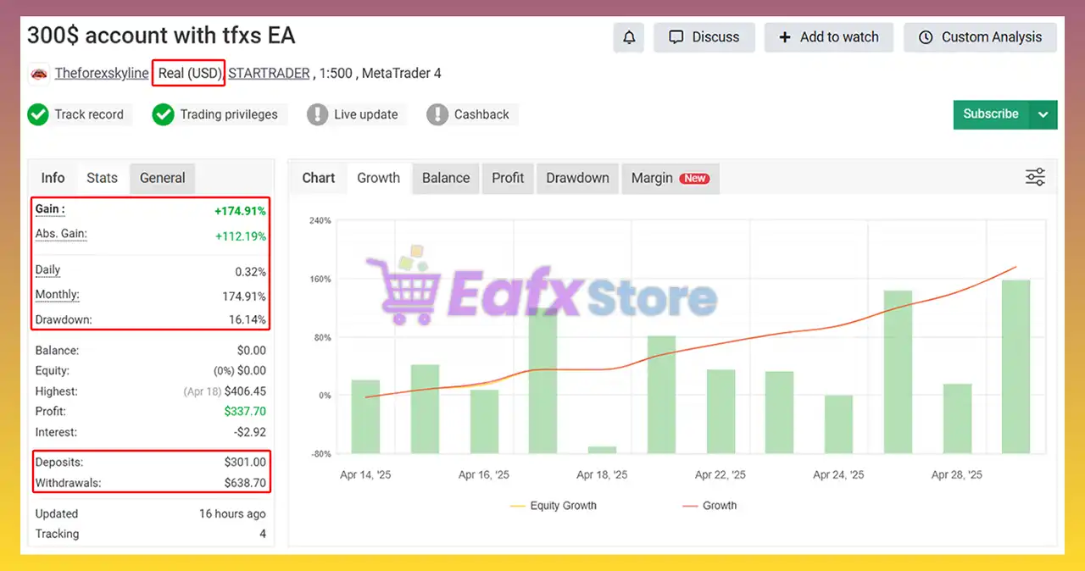
Task: Open the Balance chart tab
Action: [x=445, y=178]
